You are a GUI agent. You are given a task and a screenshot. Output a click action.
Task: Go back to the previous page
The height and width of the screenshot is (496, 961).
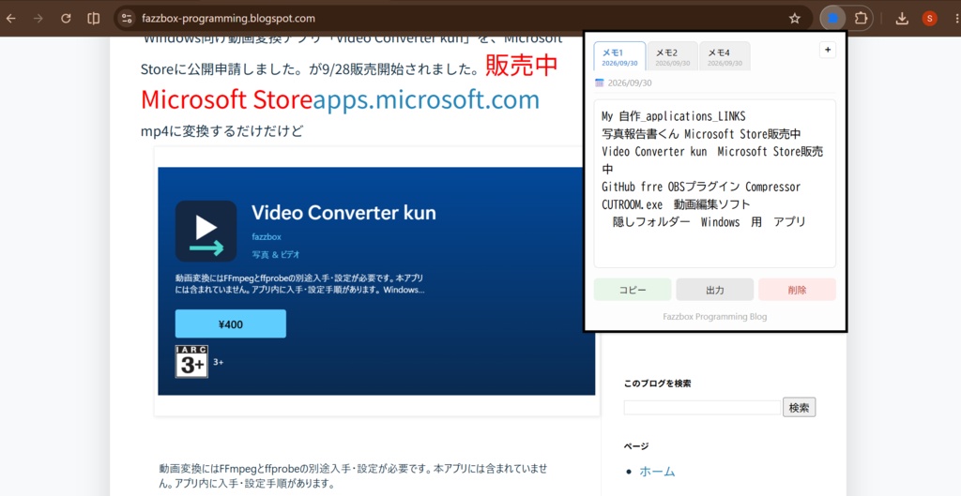coord(11,19)
